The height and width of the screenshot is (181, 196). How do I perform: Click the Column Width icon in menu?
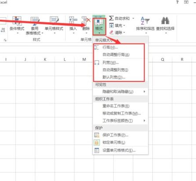[x=96, y=63]
